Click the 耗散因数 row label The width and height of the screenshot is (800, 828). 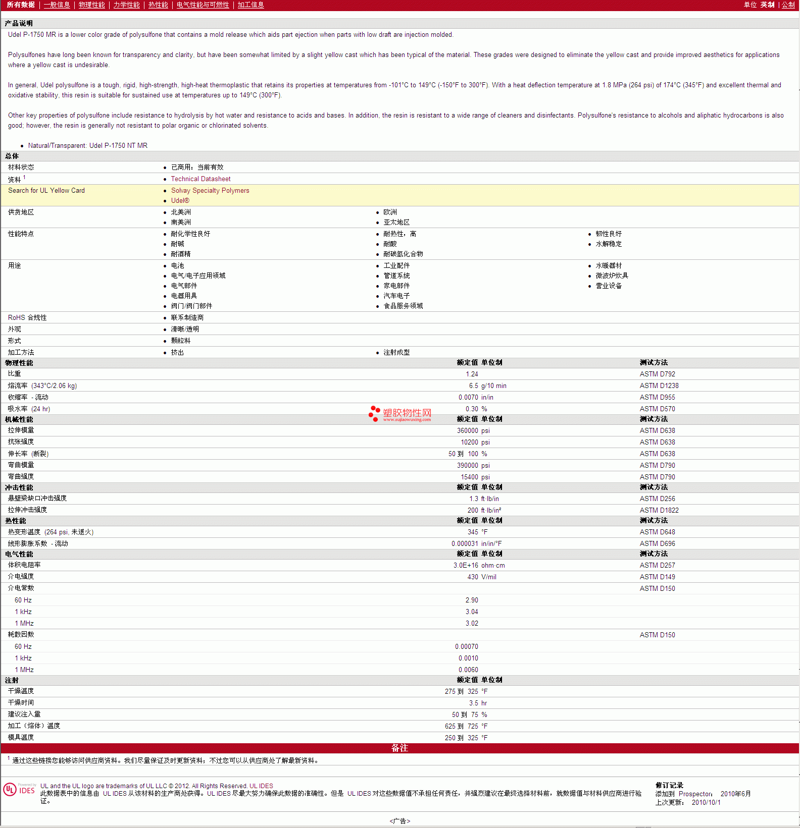tap(21, 635)
